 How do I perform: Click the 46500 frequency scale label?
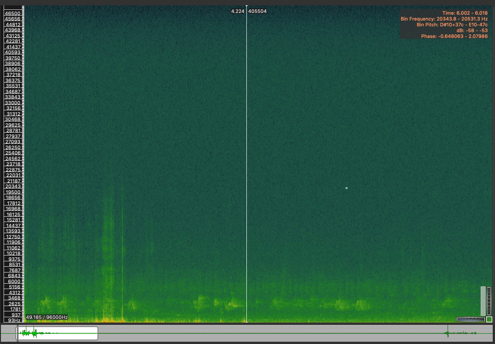tap(13, 13)
